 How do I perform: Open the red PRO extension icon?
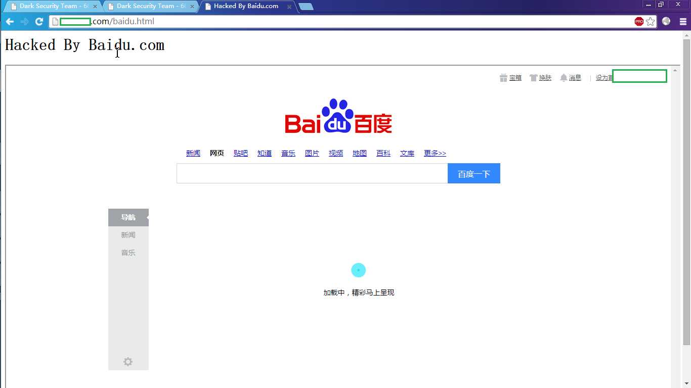click(x=639, y=21)
